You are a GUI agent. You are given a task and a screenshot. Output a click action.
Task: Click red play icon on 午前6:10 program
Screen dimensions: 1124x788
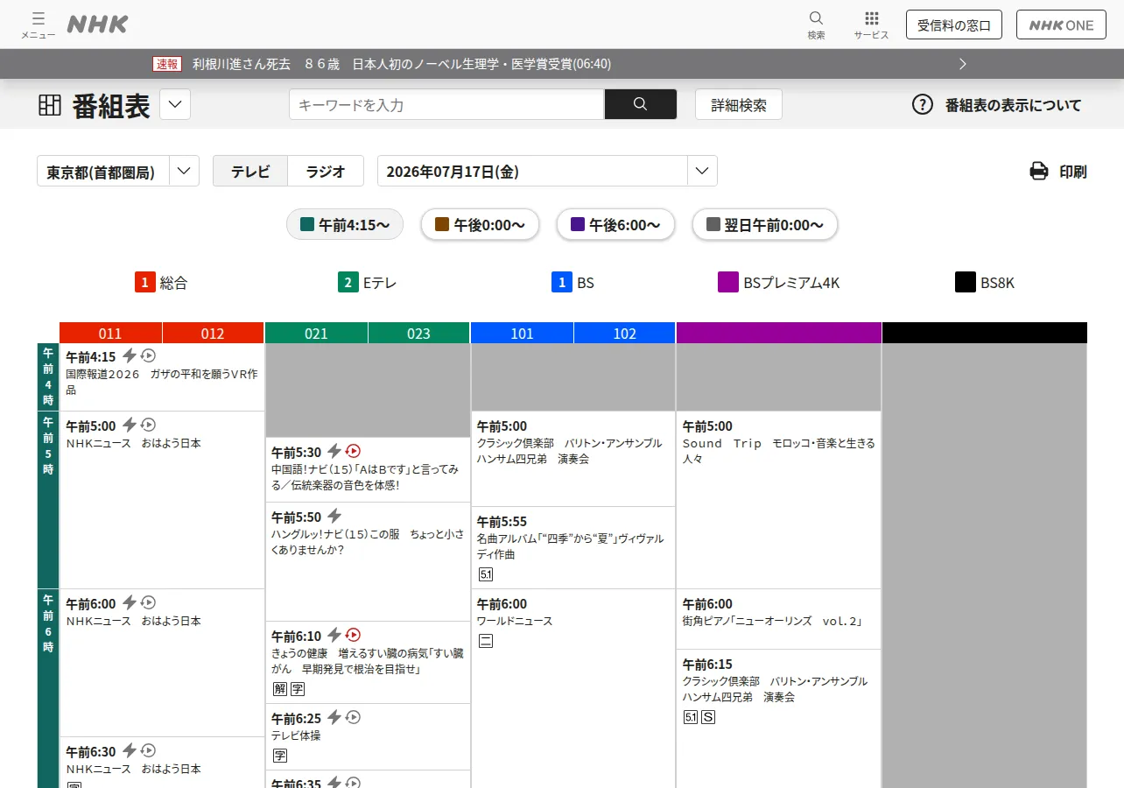tap(353, 635)
